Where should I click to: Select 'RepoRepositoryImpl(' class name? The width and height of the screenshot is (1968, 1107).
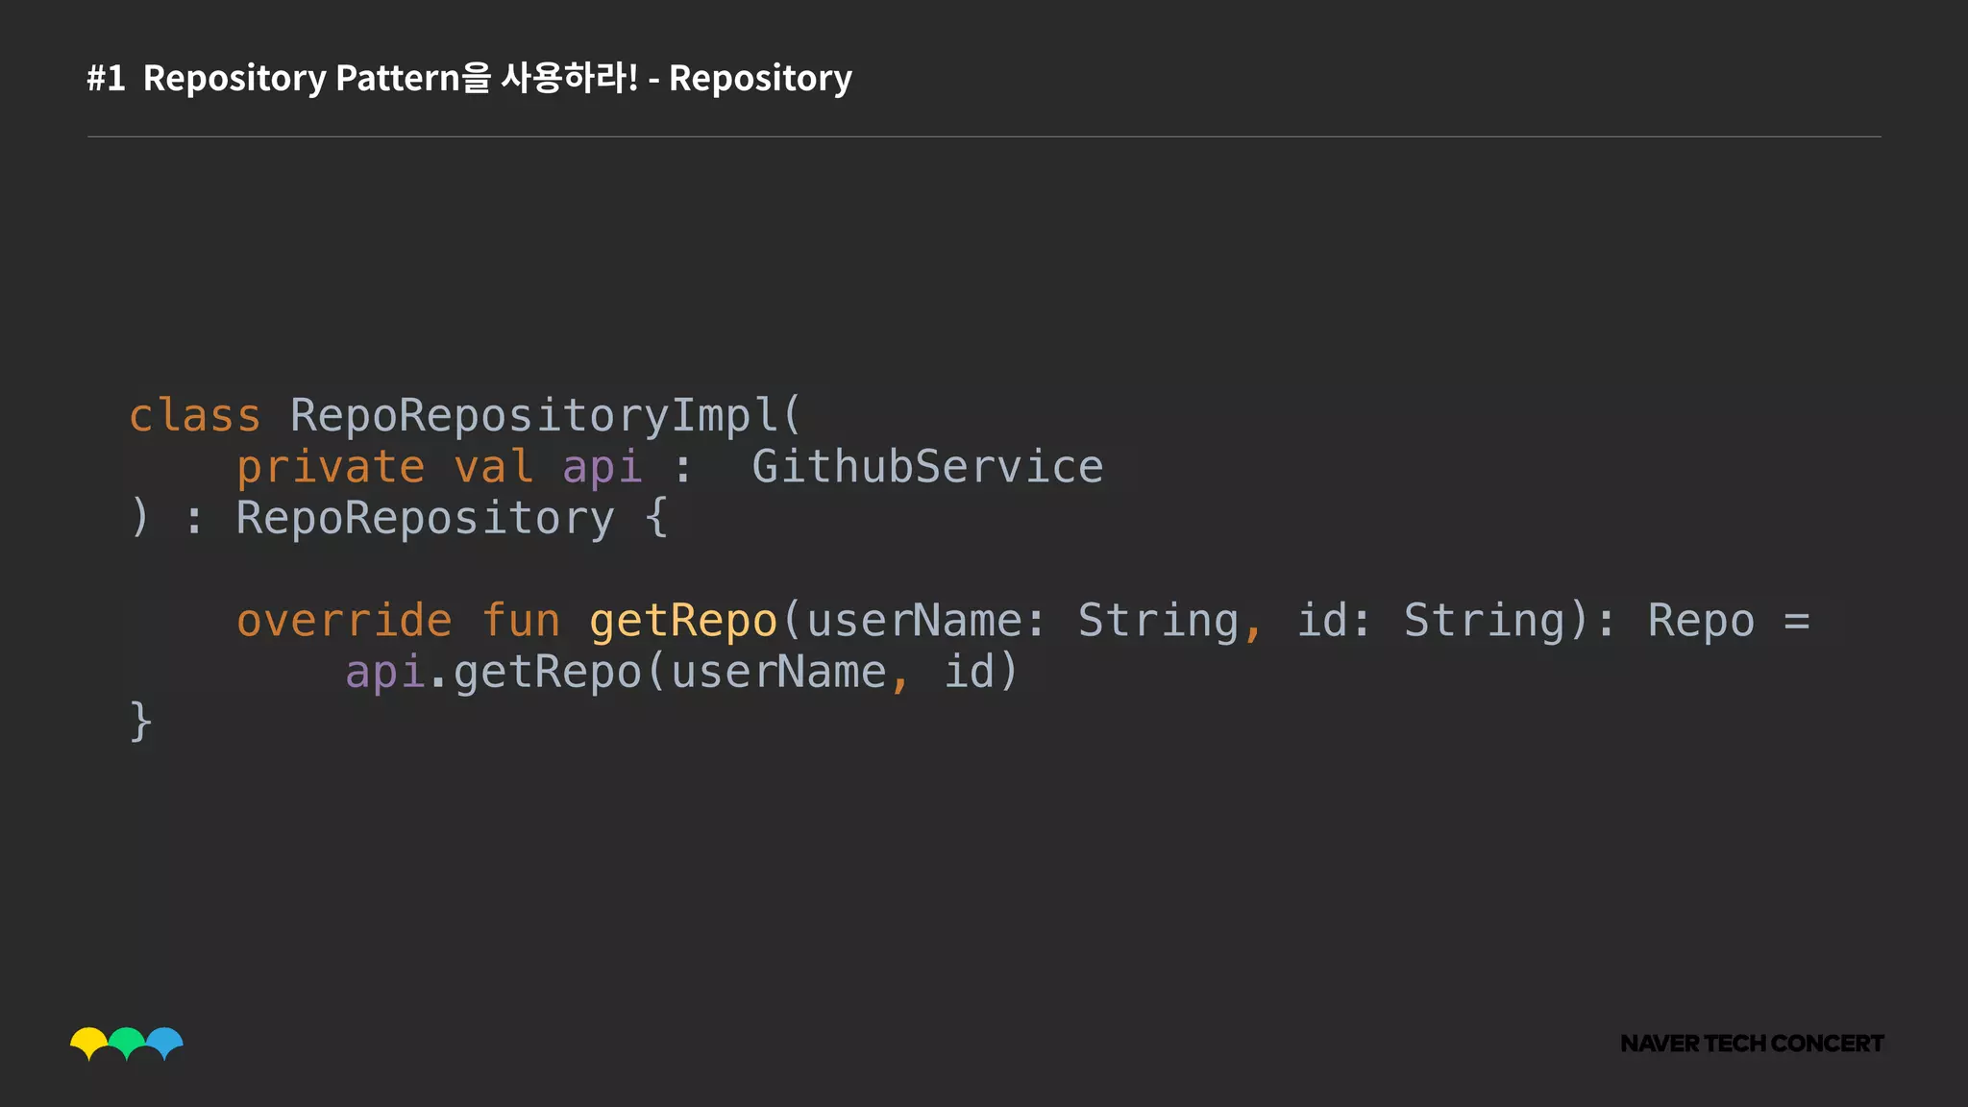[x=546, y=416]
